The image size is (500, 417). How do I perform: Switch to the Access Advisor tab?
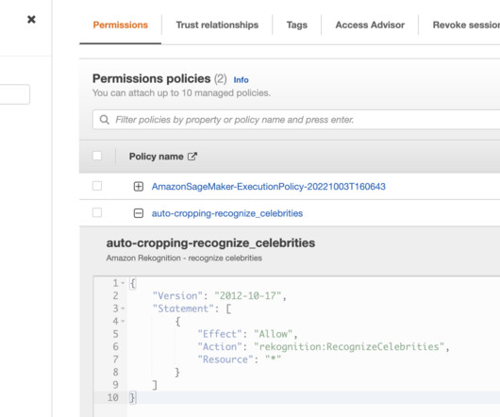click(370, 25)
